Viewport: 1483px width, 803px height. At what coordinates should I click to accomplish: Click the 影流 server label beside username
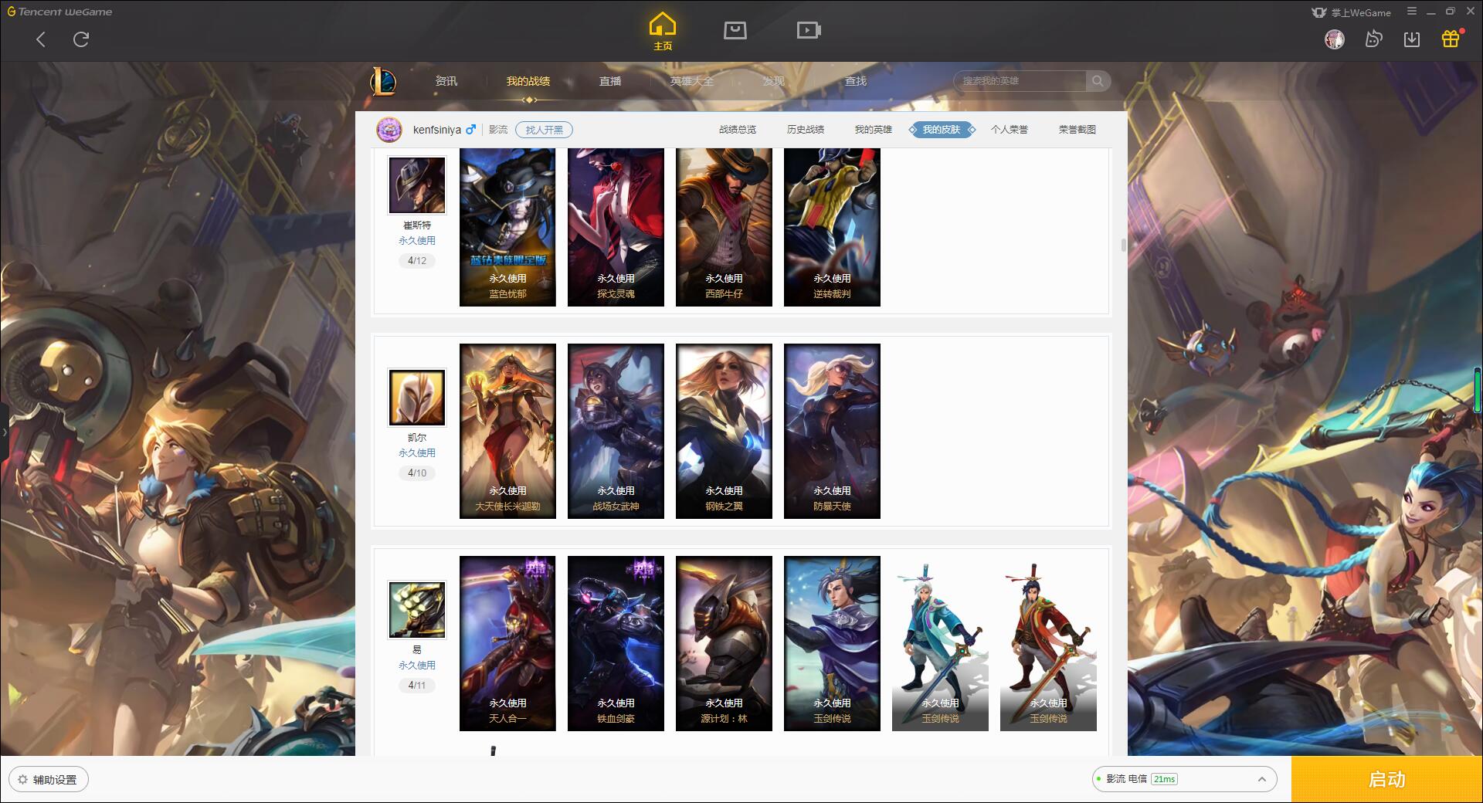498,130
